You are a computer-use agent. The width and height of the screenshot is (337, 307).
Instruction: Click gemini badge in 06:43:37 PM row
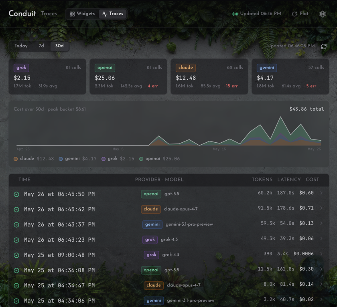[x=152, y=224]
